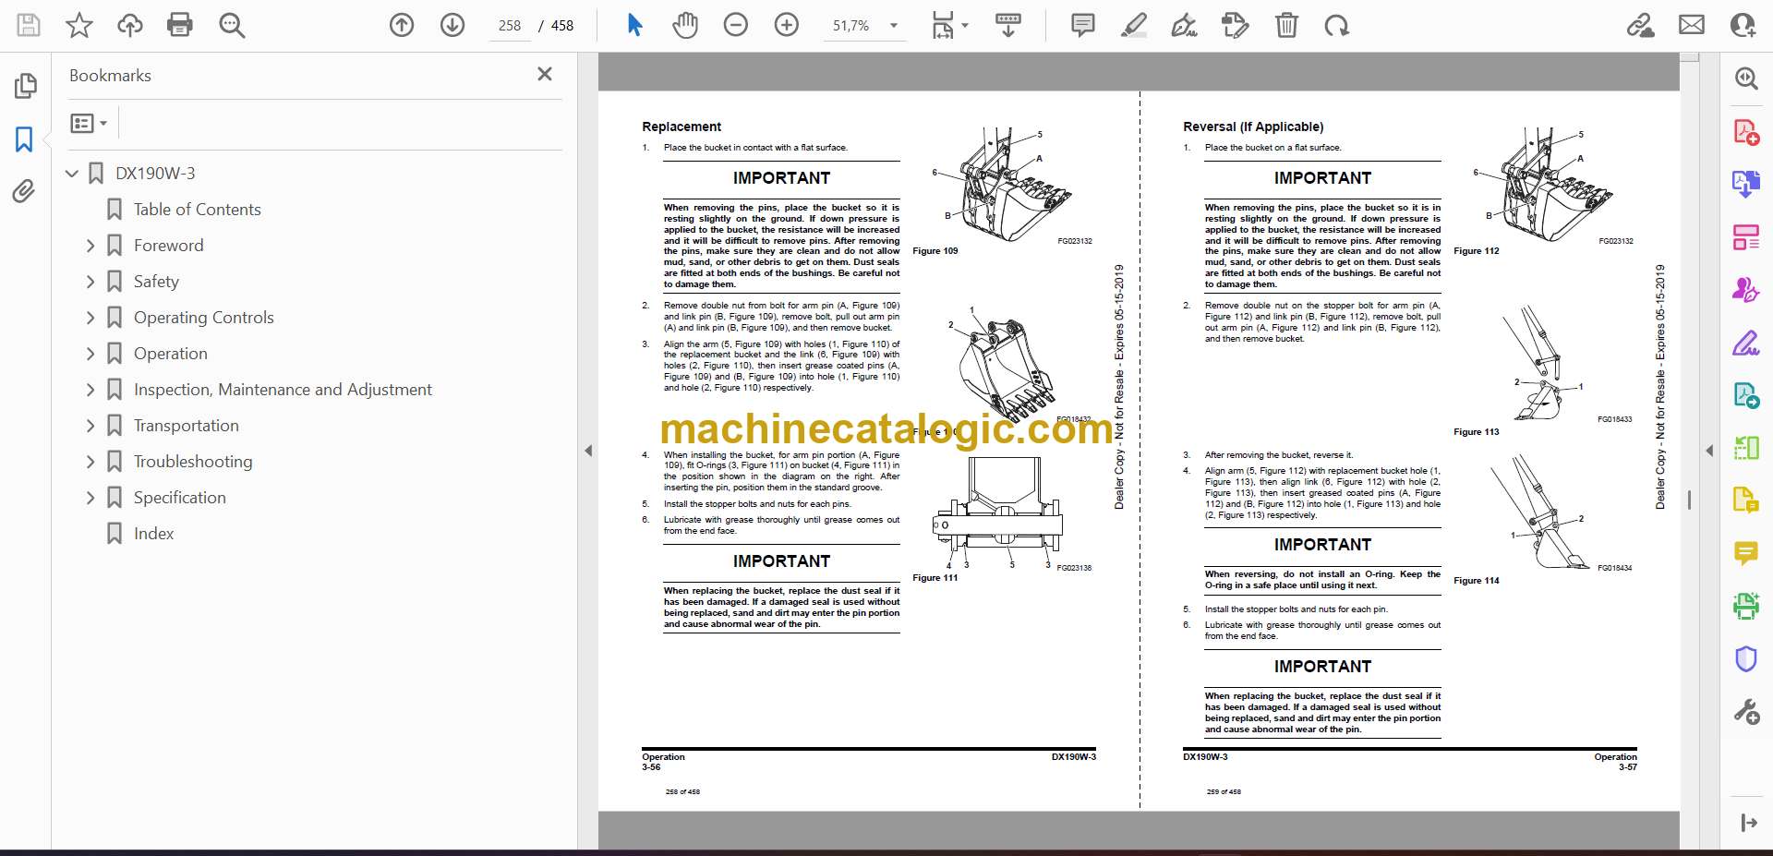The image size is (1773, 856).
Task: Expand the Safety bookmark
Action: tap(90, 282)
